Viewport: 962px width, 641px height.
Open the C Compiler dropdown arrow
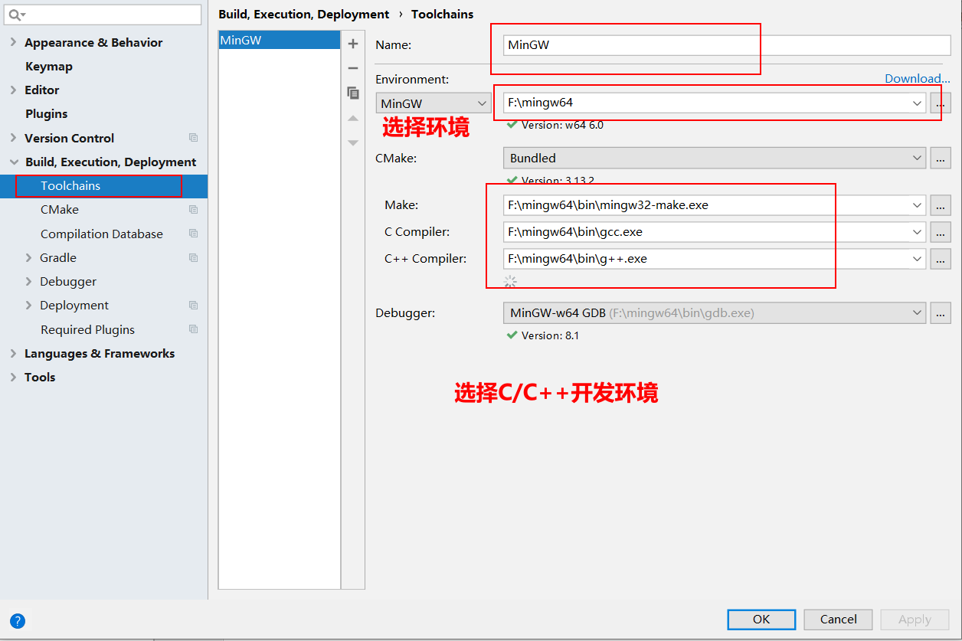tap(917, 232)
